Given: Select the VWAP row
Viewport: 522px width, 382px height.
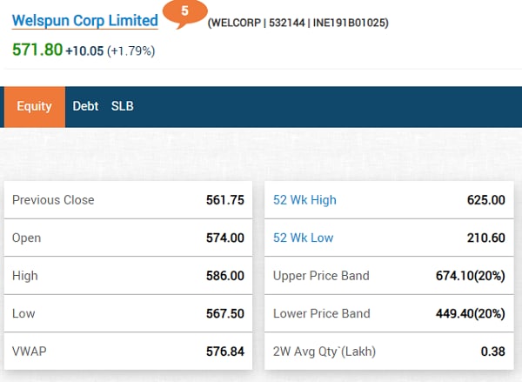Looking at the screenshot, I should (128, 352).
